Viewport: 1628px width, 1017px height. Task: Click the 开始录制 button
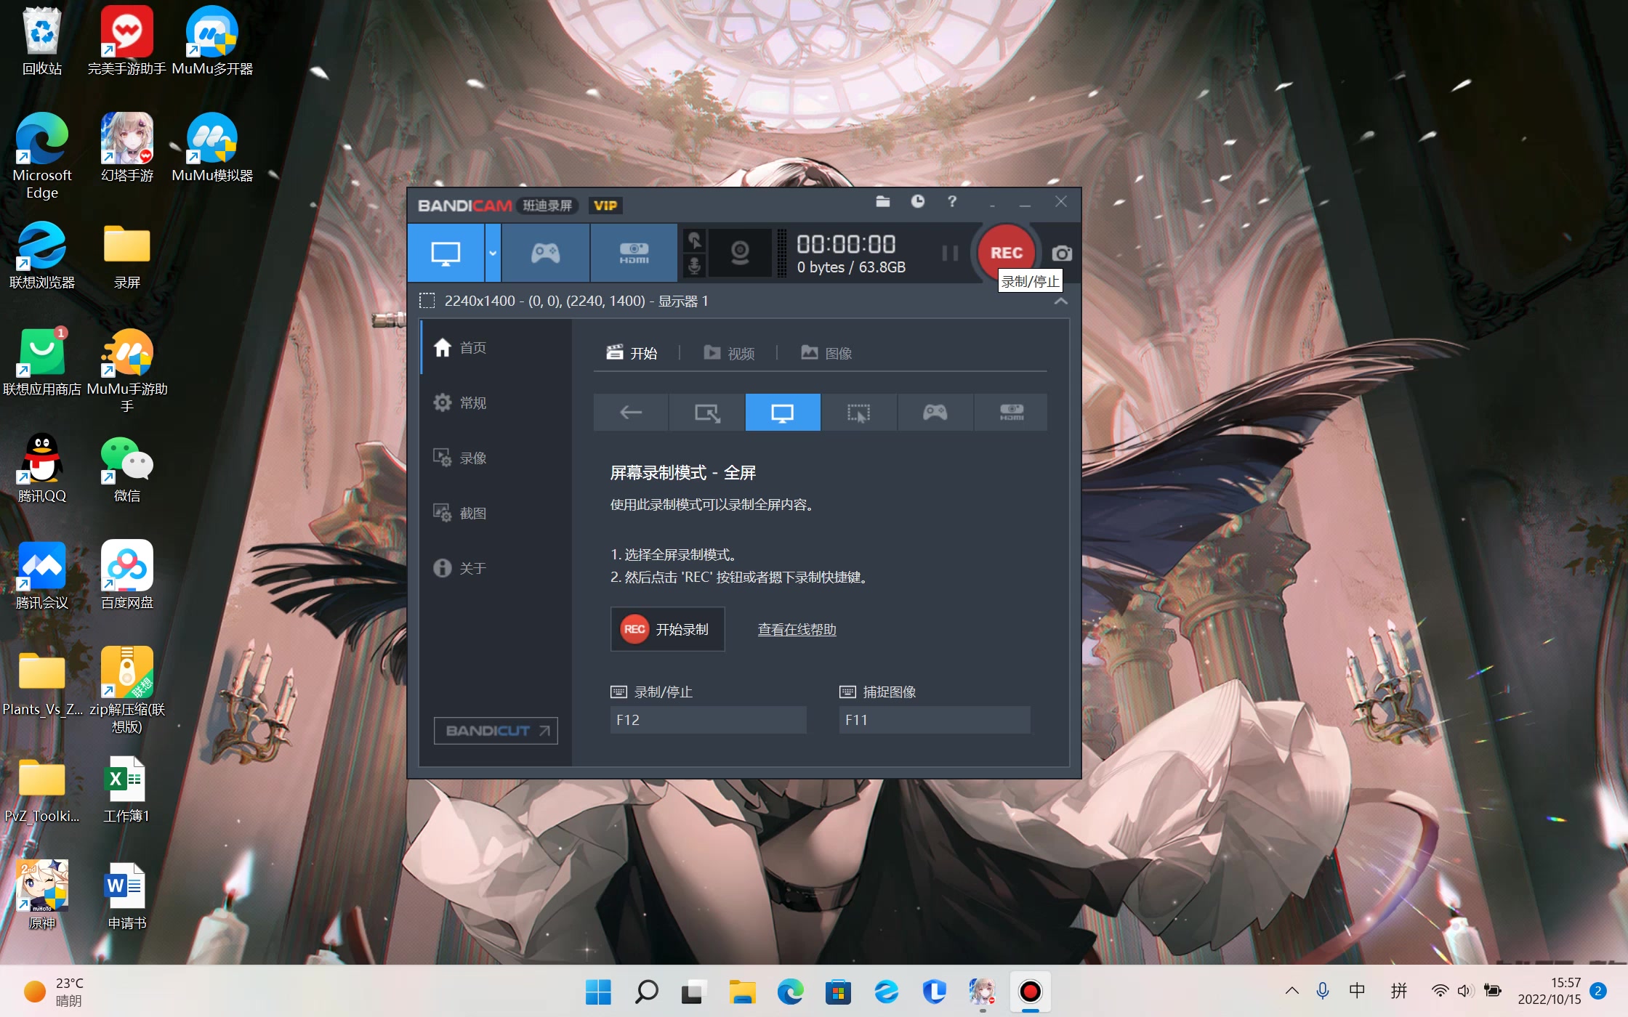[667, 629]
